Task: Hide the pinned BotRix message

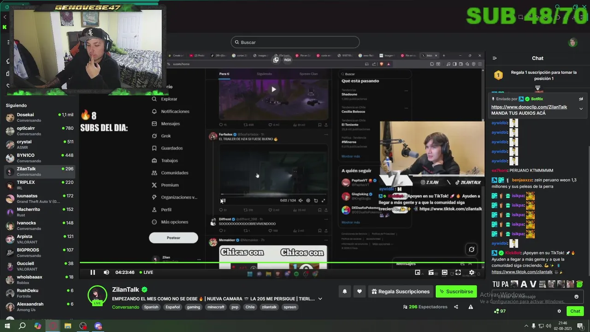Action: click(x=581, y=99)
